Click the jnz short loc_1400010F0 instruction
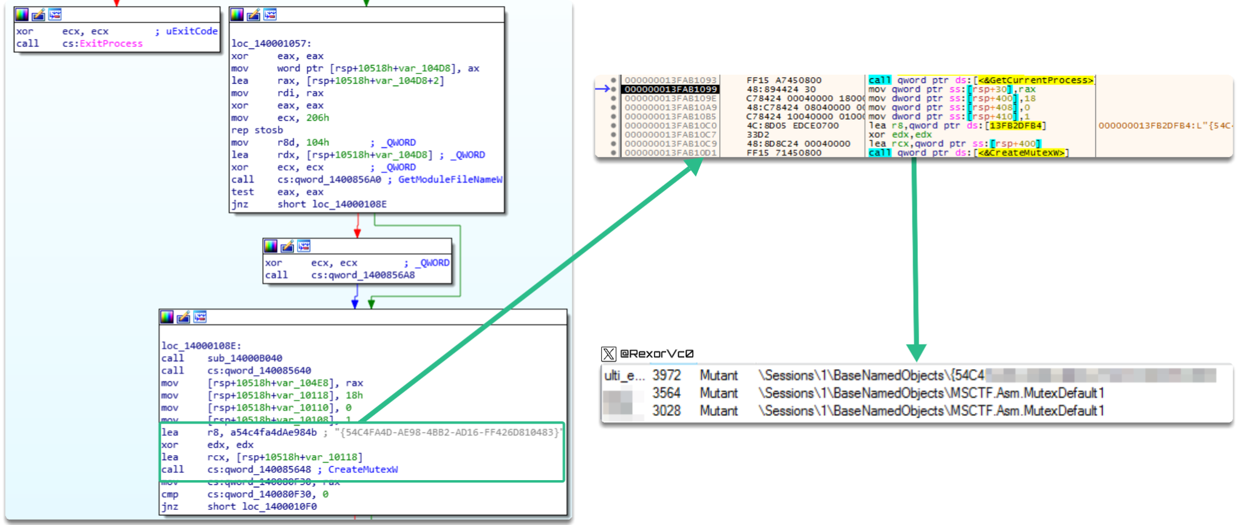This screenshot has width=1241, height=525. (239, 506)
